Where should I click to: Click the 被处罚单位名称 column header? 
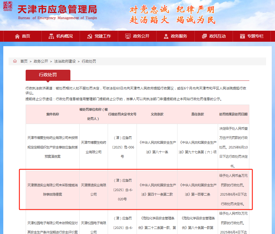tap(93, 114)
